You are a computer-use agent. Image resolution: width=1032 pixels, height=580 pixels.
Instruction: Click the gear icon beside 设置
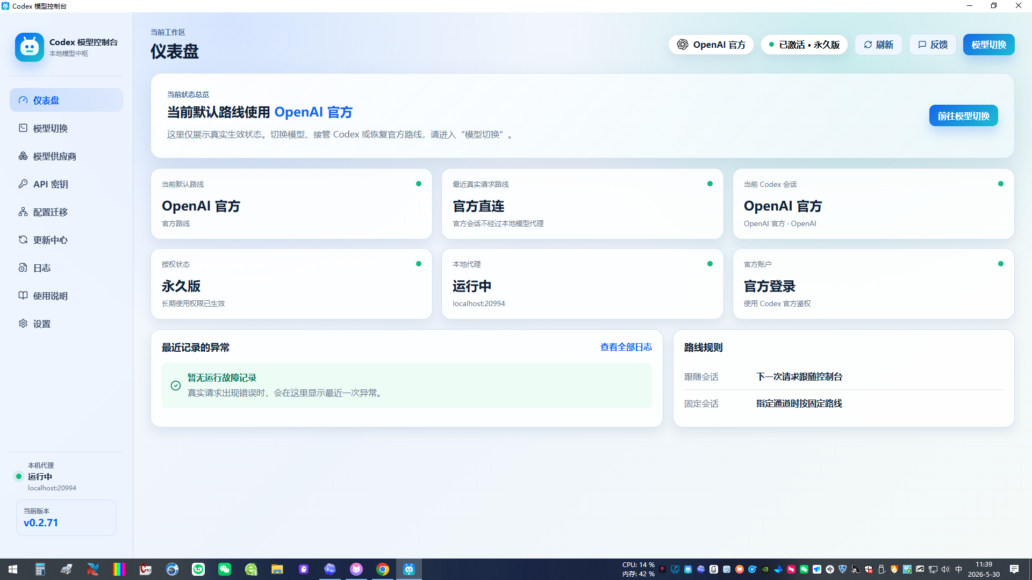coord(23,323)
